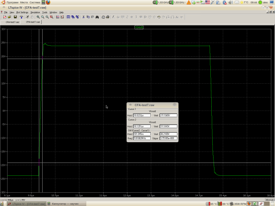
Task: Click the alex user indicator in panel
Action: (x=263, y=2)
